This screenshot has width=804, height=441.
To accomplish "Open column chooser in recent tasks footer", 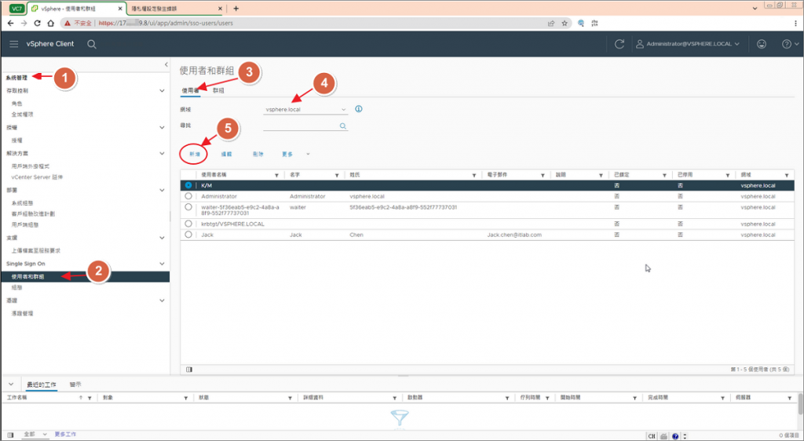I will [11, 435].
